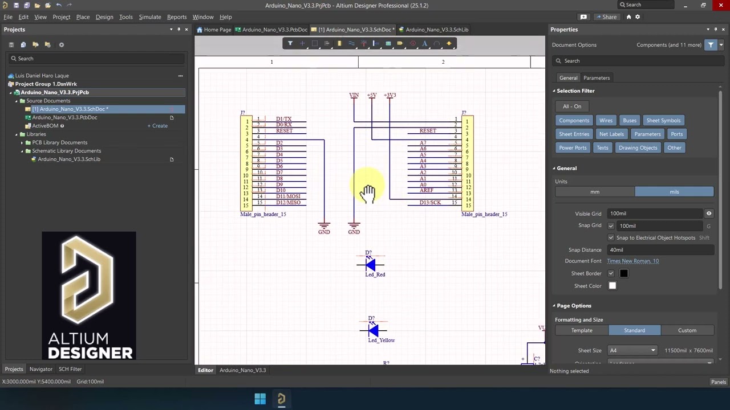Toggle the Components selection filter
Viewport: 730px width, 410px height.
(x=574, y=120)
